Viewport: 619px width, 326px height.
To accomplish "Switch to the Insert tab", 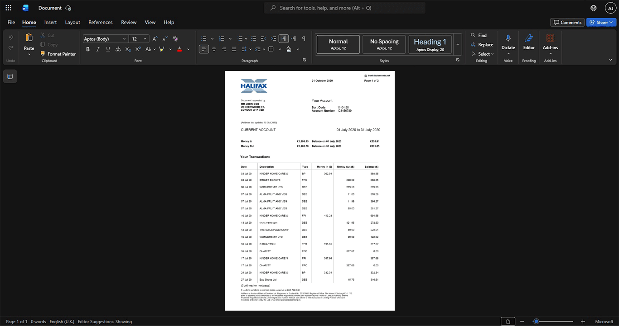I will click(50, 22).
